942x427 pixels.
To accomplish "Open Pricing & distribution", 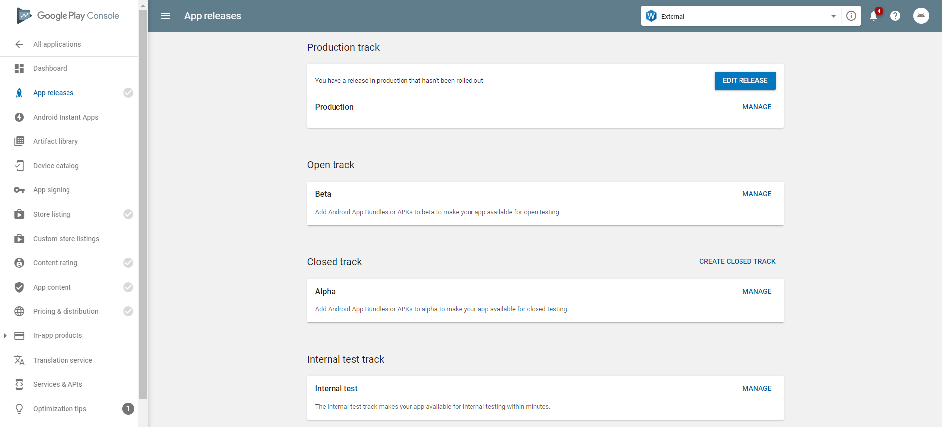I will tap(66, 311).
